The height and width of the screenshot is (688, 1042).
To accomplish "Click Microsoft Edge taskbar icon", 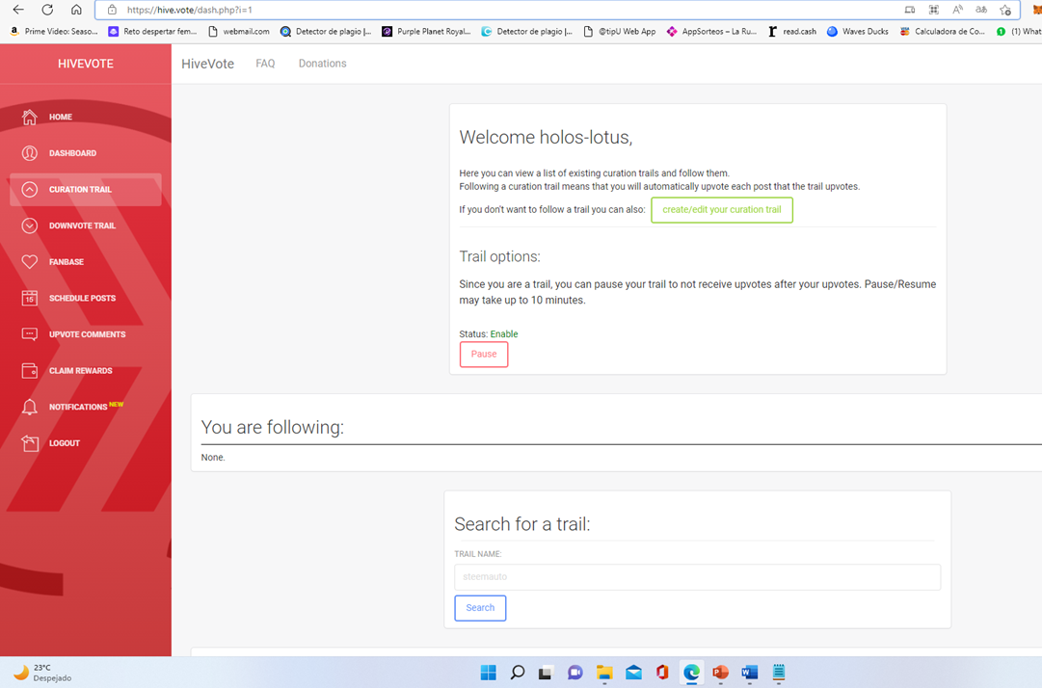I will [x=691, y=673].
